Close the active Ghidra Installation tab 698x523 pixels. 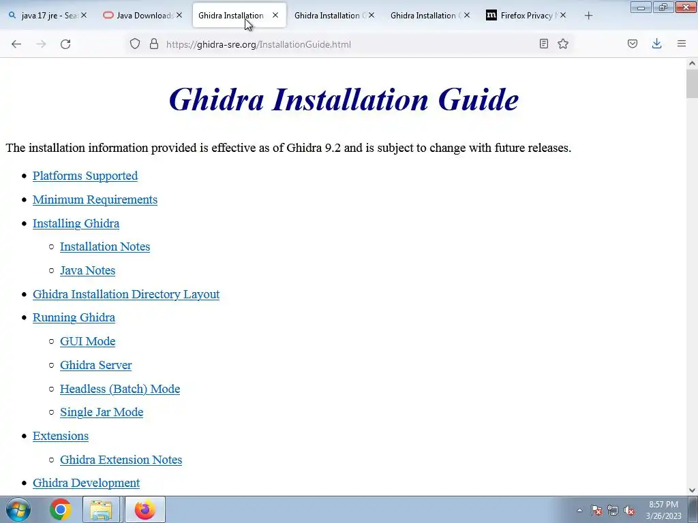pyautogui.click(x=275, y=15)
